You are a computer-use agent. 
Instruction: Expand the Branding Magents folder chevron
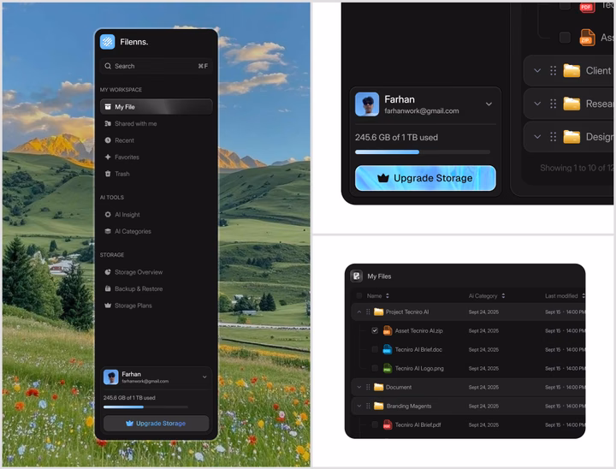point(358,406)
